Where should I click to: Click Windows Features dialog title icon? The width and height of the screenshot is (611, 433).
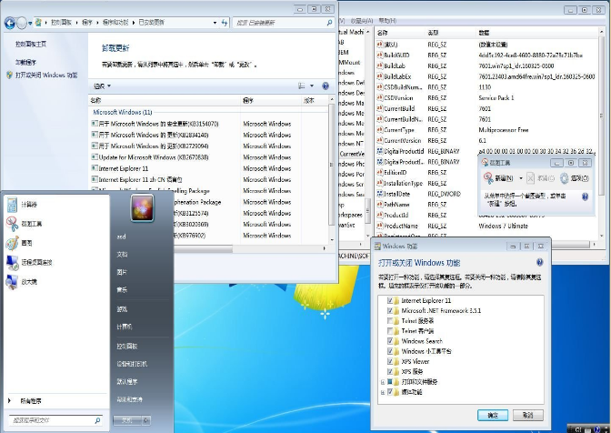coord(377,246)
